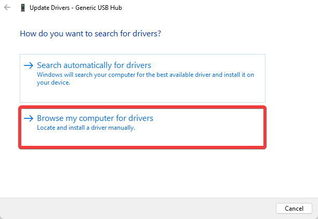
Task: Click the 'Update Drivers' text in title bar
Action: [50, 8]
